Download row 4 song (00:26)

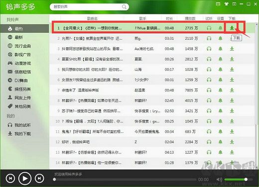click(x=232, y=59)
